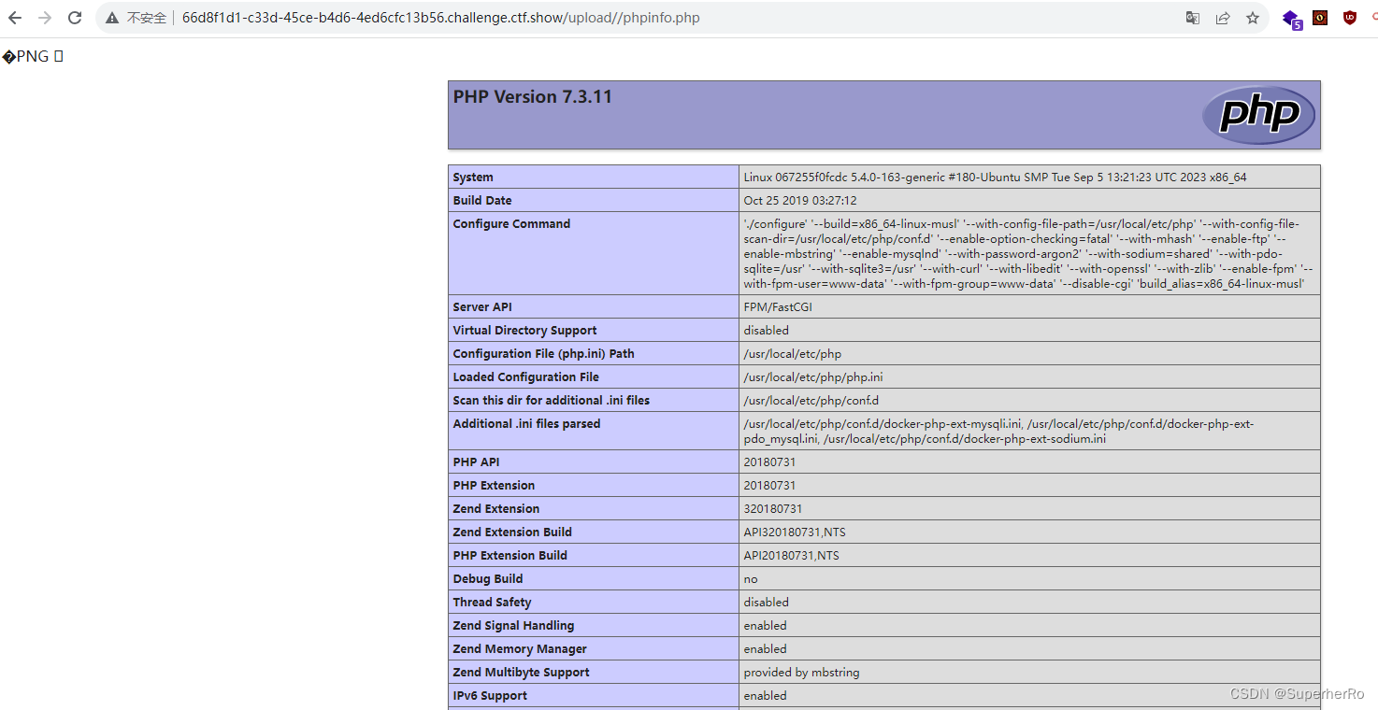
Task: Select the FPM/FastCGI value
Action: (780, 307)
